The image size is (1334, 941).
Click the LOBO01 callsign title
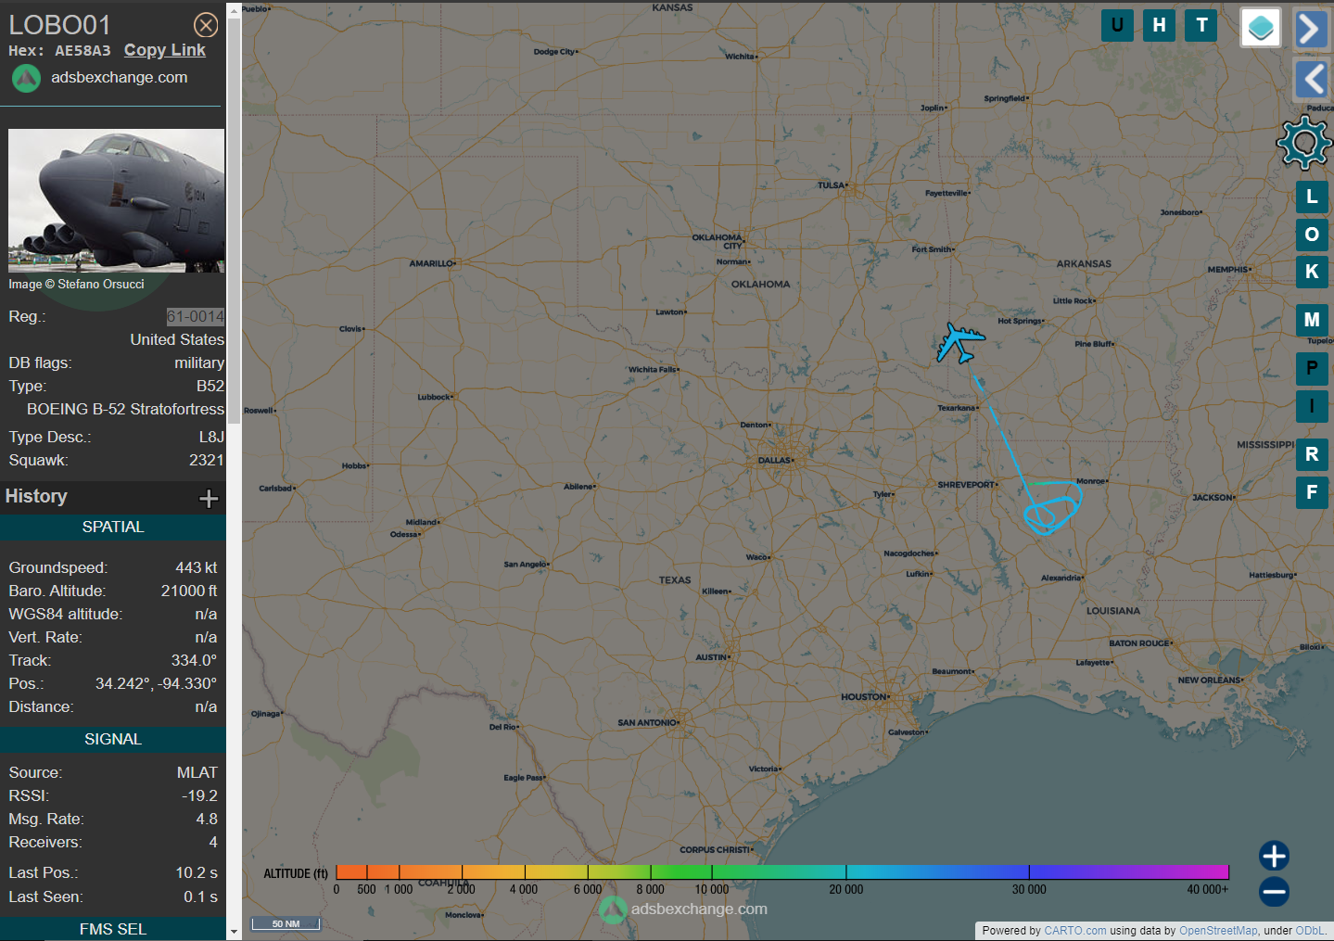click(x=60, y=25)
